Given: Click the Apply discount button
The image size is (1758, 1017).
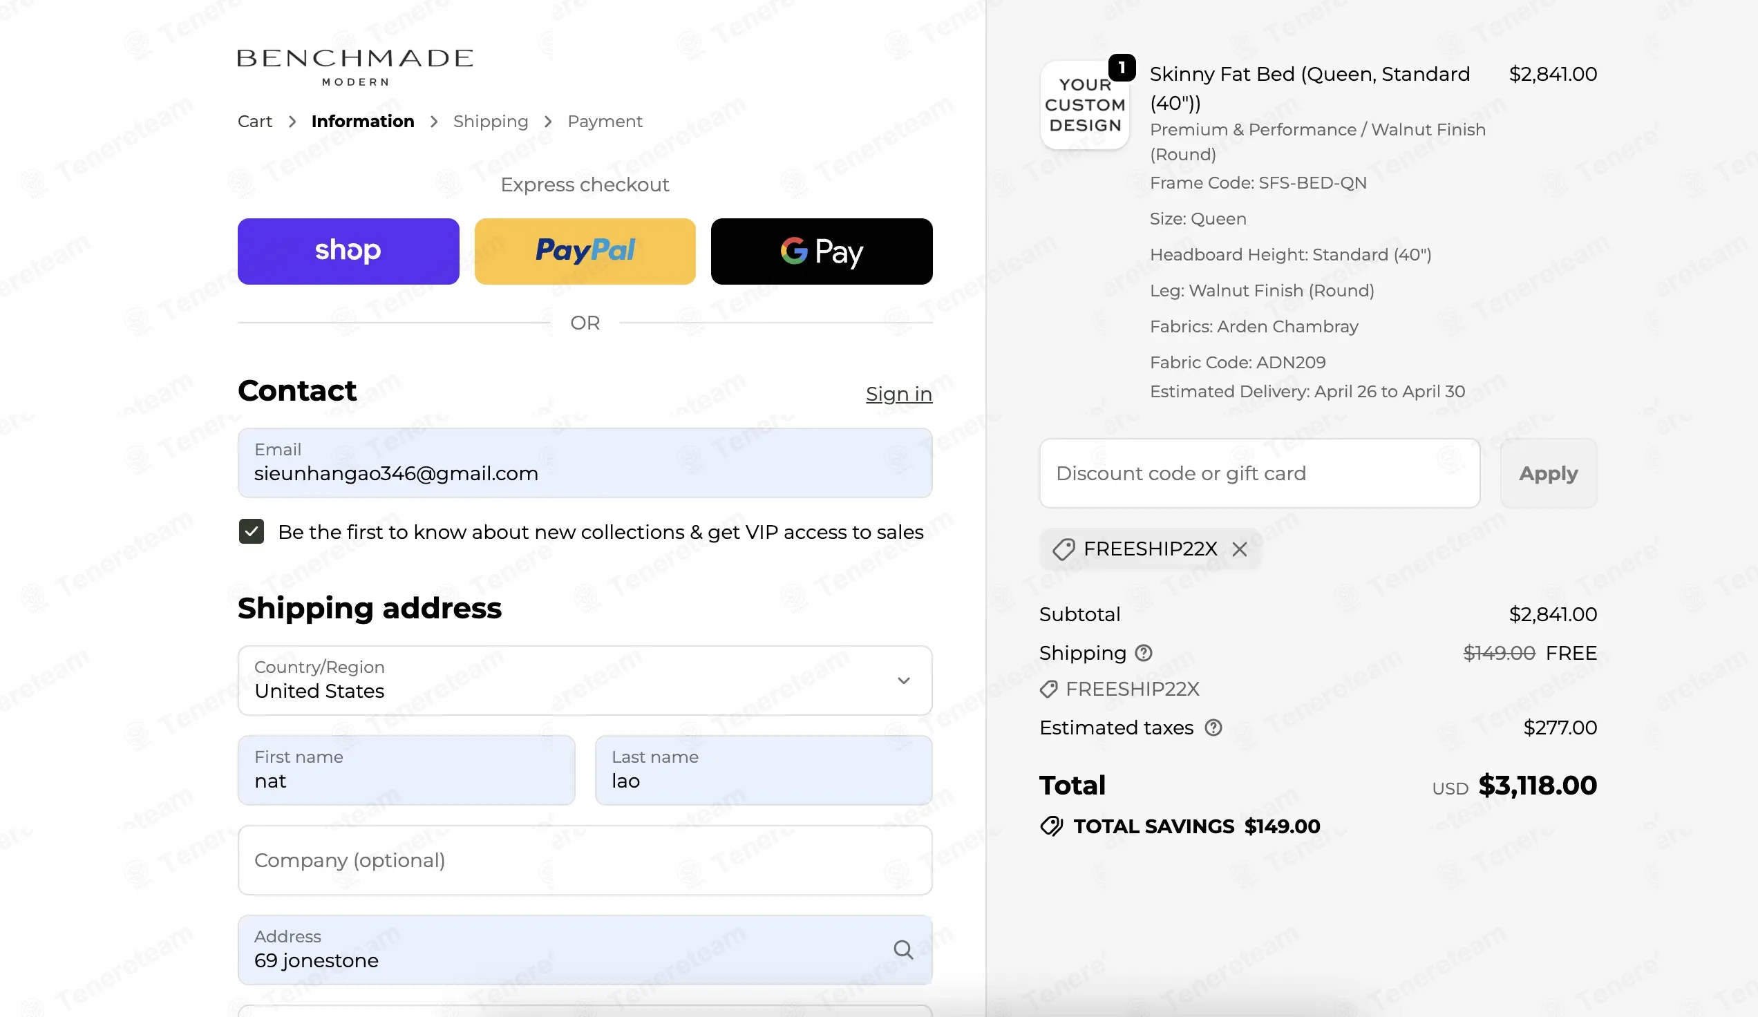Looking at the screenshot, I should (1548, 473).
